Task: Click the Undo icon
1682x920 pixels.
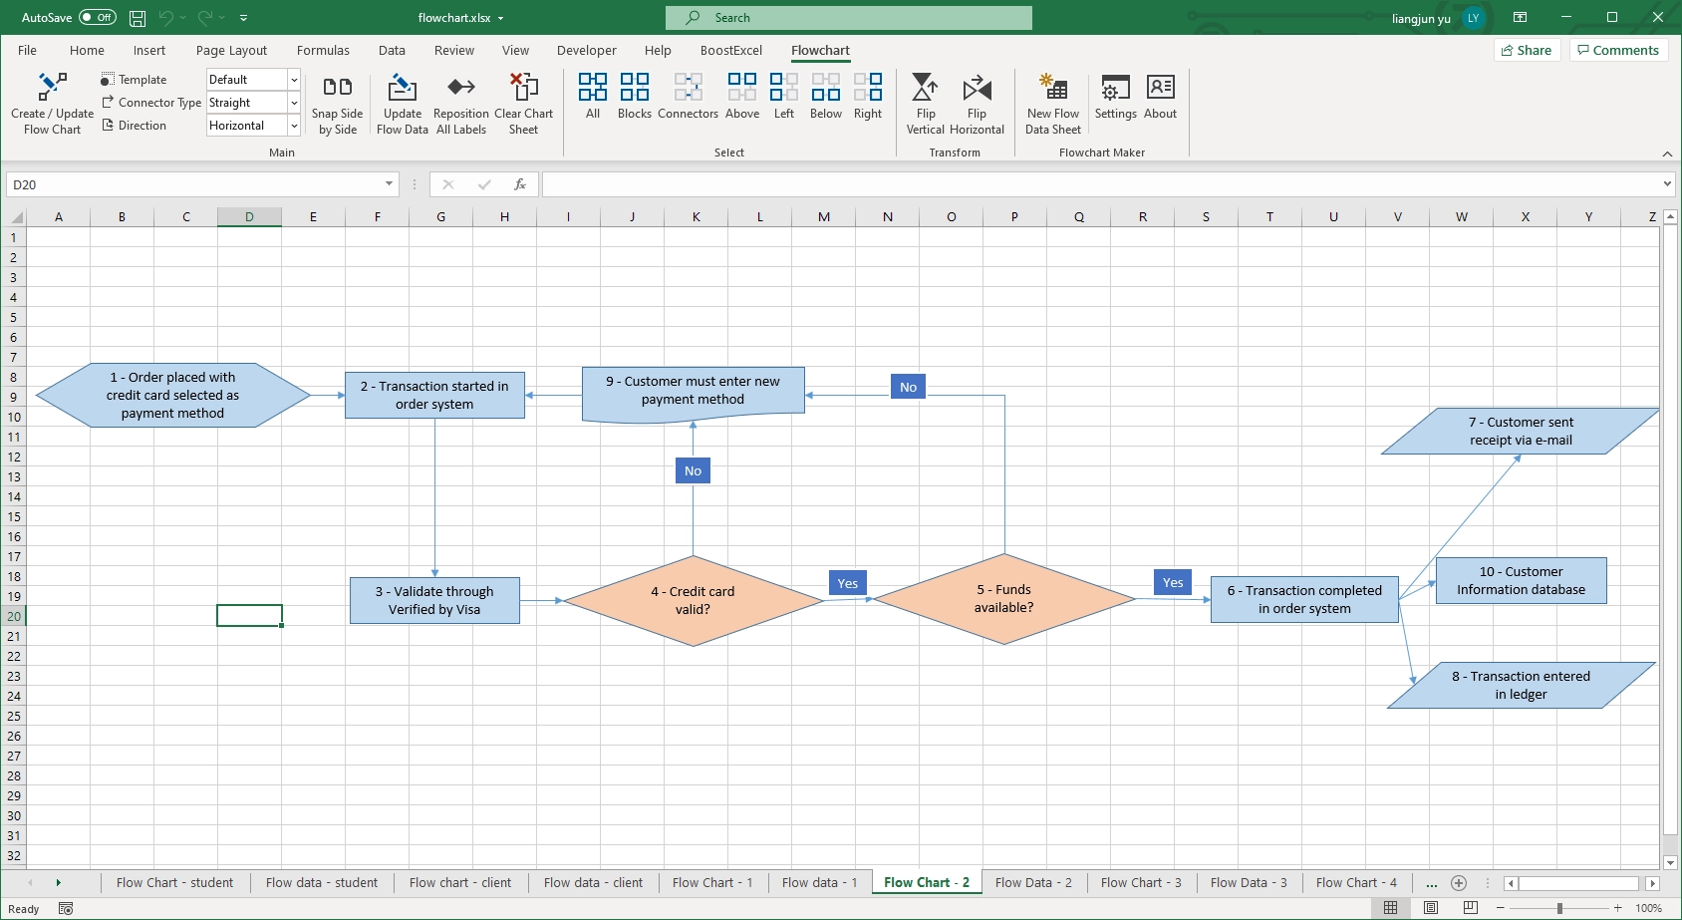Action: coord(166,18)
